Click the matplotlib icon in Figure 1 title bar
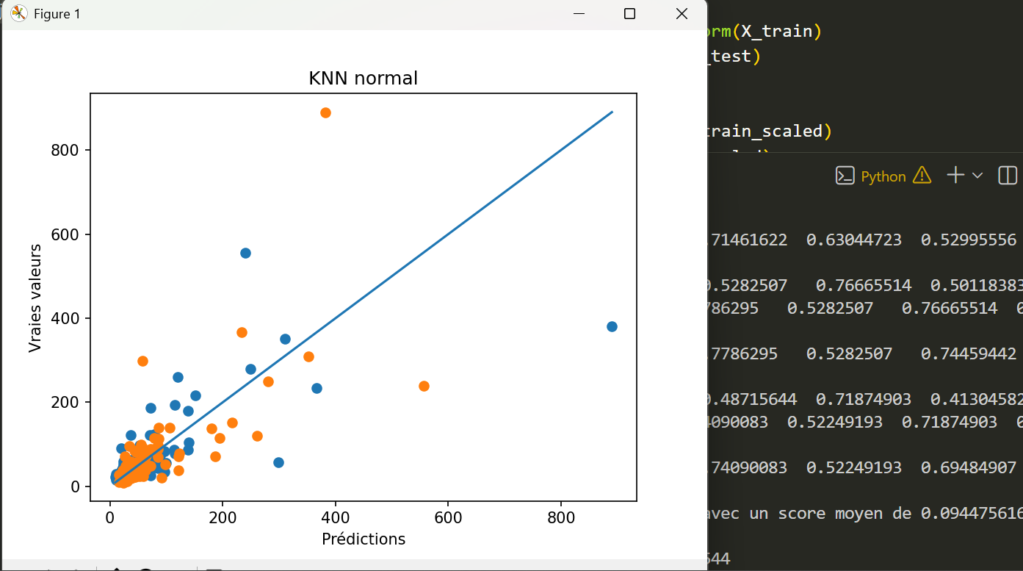The width and height of the screenshot is (1023, 571). pos(19,14)
